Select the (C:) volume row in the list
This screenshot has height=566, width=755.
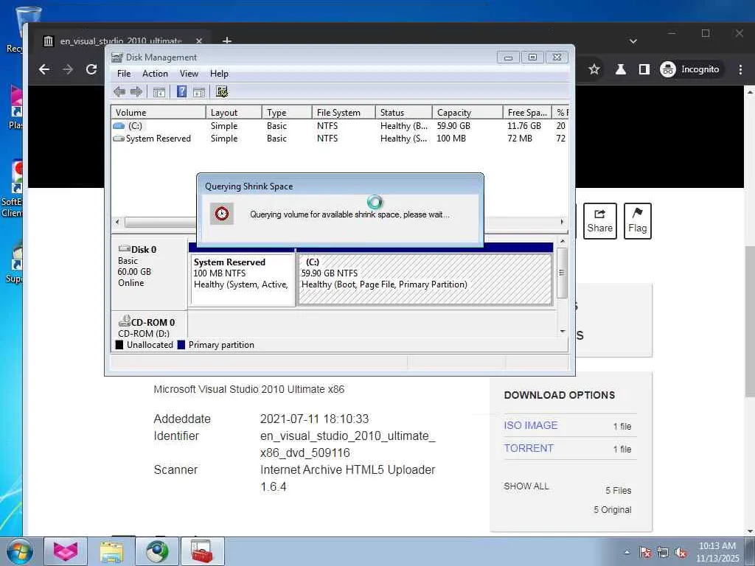[x=339, y=125]
